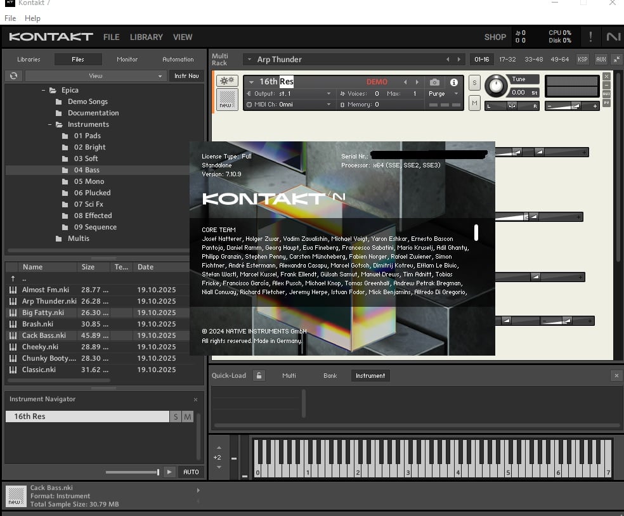Viewport: 624px width, 516px height.
Task: Open the SHOP link
Action: [495, 37]
